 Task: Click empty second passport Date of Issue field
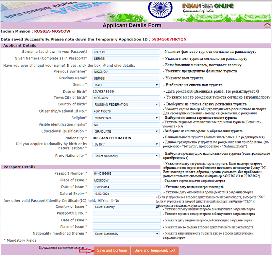pyautogui.click(x=126, y=220)
